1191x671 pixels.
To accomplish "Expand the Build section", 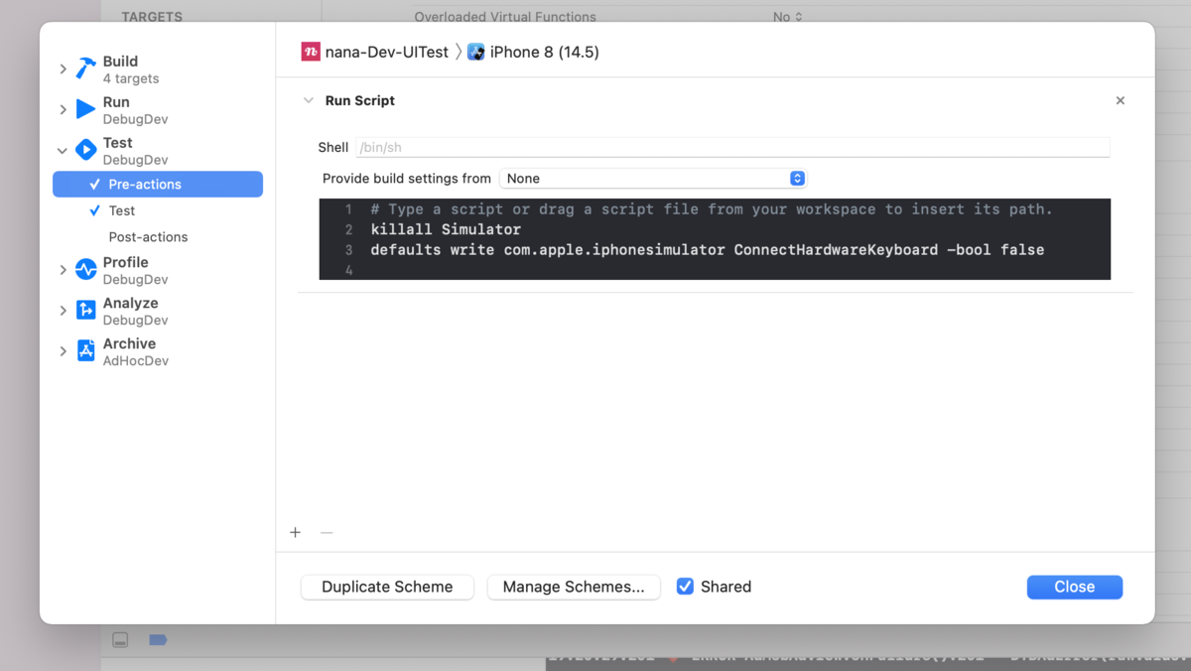I will (x=63, y=68).
